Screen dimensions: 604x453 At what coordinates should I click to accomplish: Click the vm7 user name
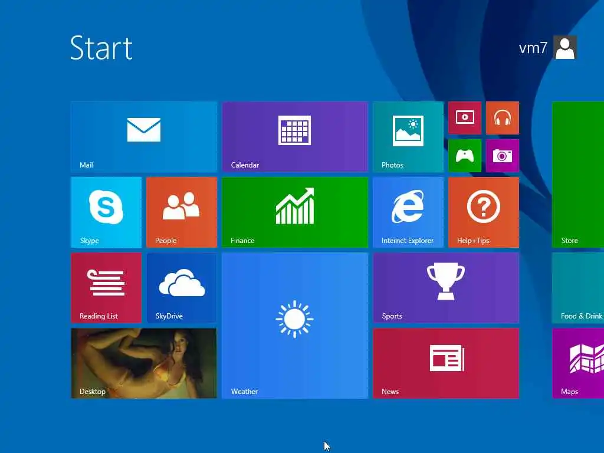tap(533, 48)
